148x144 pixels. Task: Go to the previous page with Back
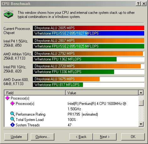81,137
